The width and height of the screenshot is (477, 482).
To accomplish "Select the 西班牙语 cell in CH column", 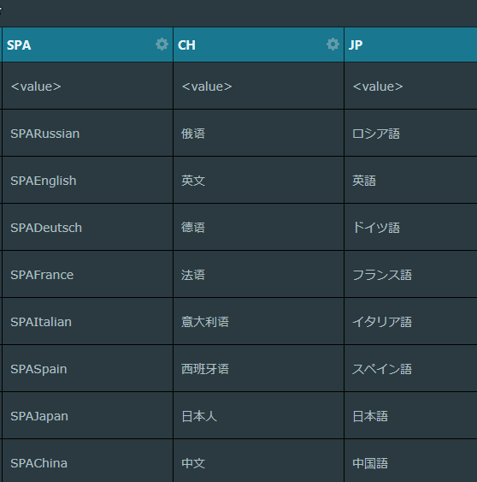I will point(258,368).
